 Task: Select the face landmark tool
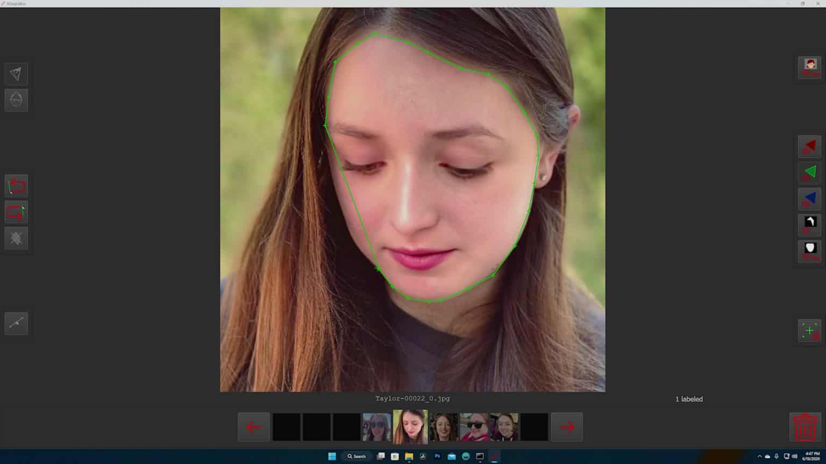coord(16,100)
